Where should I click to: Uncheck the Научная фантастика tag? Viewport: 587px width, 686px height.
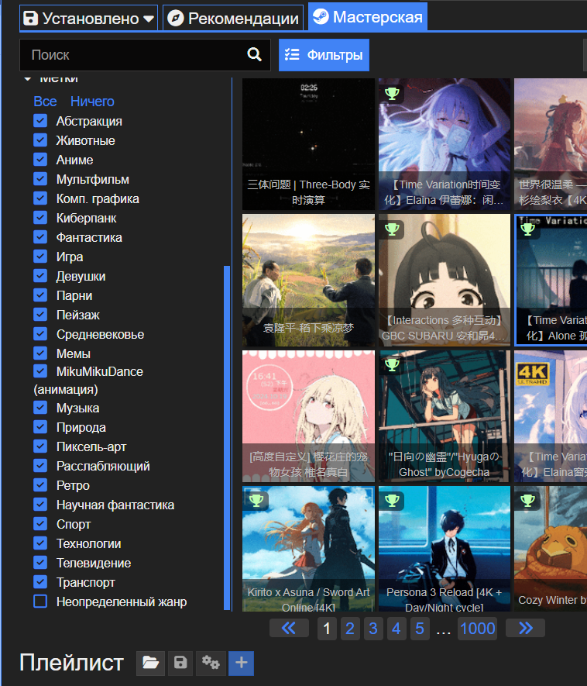tap(40, 505)
